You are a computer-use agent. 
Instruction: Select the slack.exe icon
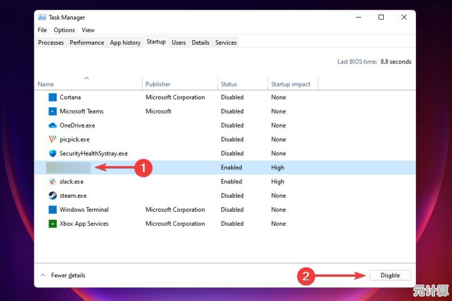pos(53,182)
